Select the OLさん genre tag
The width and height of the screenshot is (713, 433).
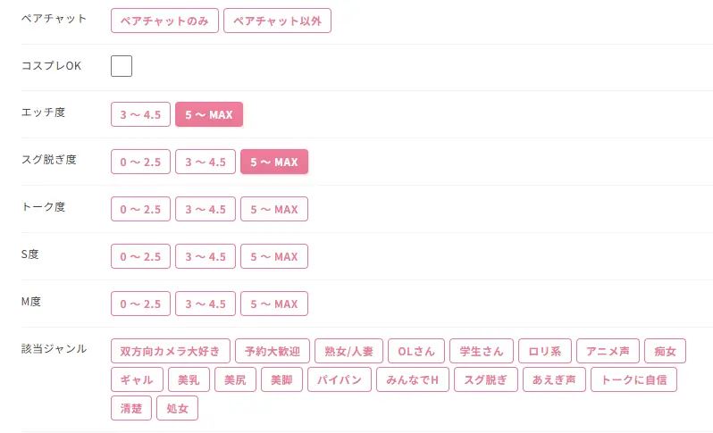[416, 351]
